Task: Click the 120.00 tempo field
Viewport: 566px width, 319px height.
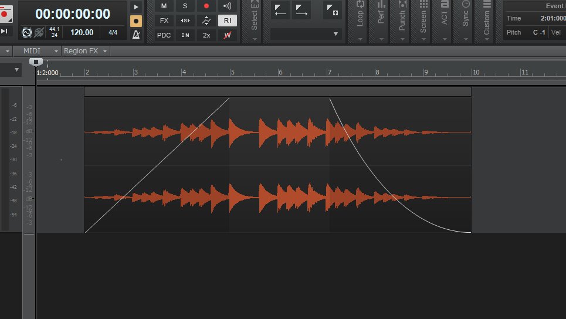Action: 82,32
